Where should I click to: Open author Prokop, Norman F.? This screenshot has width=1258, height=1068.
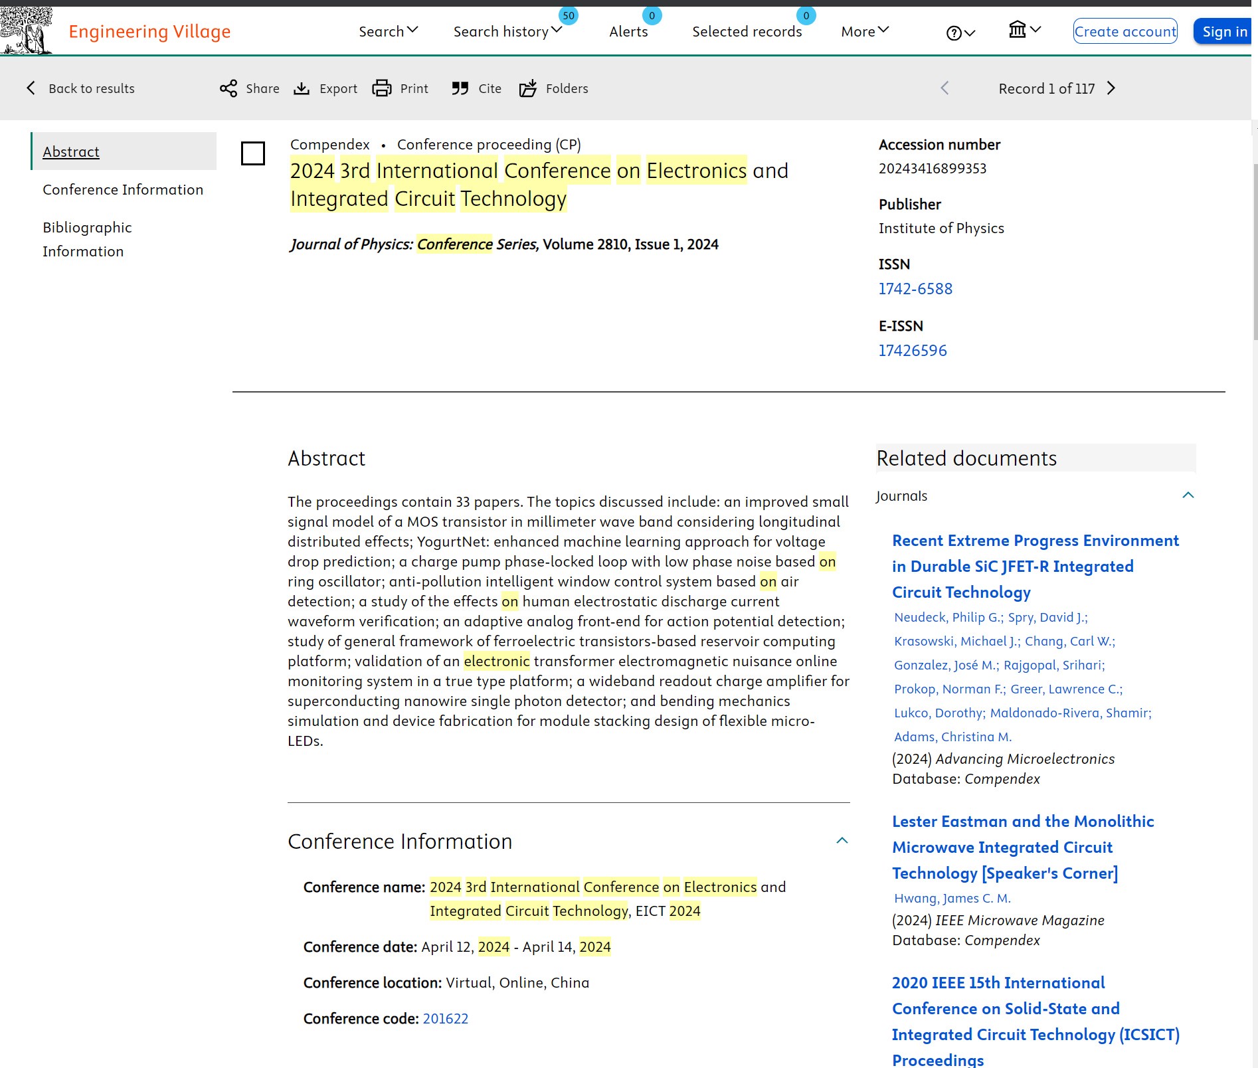(x=948, y=689)
